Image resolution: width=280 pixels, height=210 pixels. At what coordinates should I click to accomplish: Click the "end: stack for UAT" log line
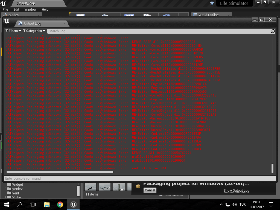pyautogui.click(x=86, y=168)
